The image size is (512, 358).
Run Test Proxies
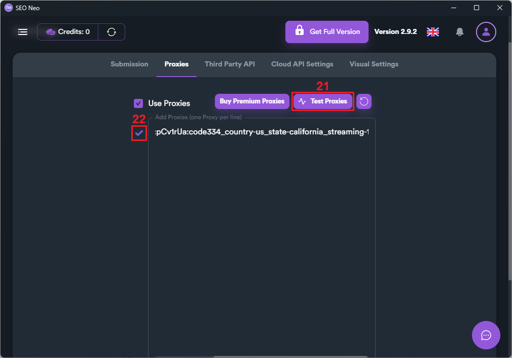pos(322,101)
